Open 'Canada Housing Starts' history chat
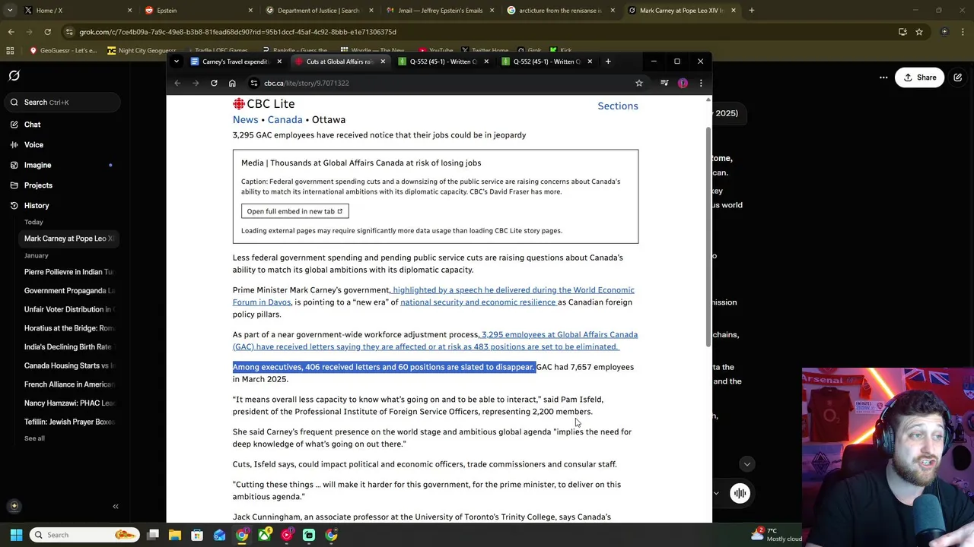Viewport: 974px width, 547px height. pos(68,365)
